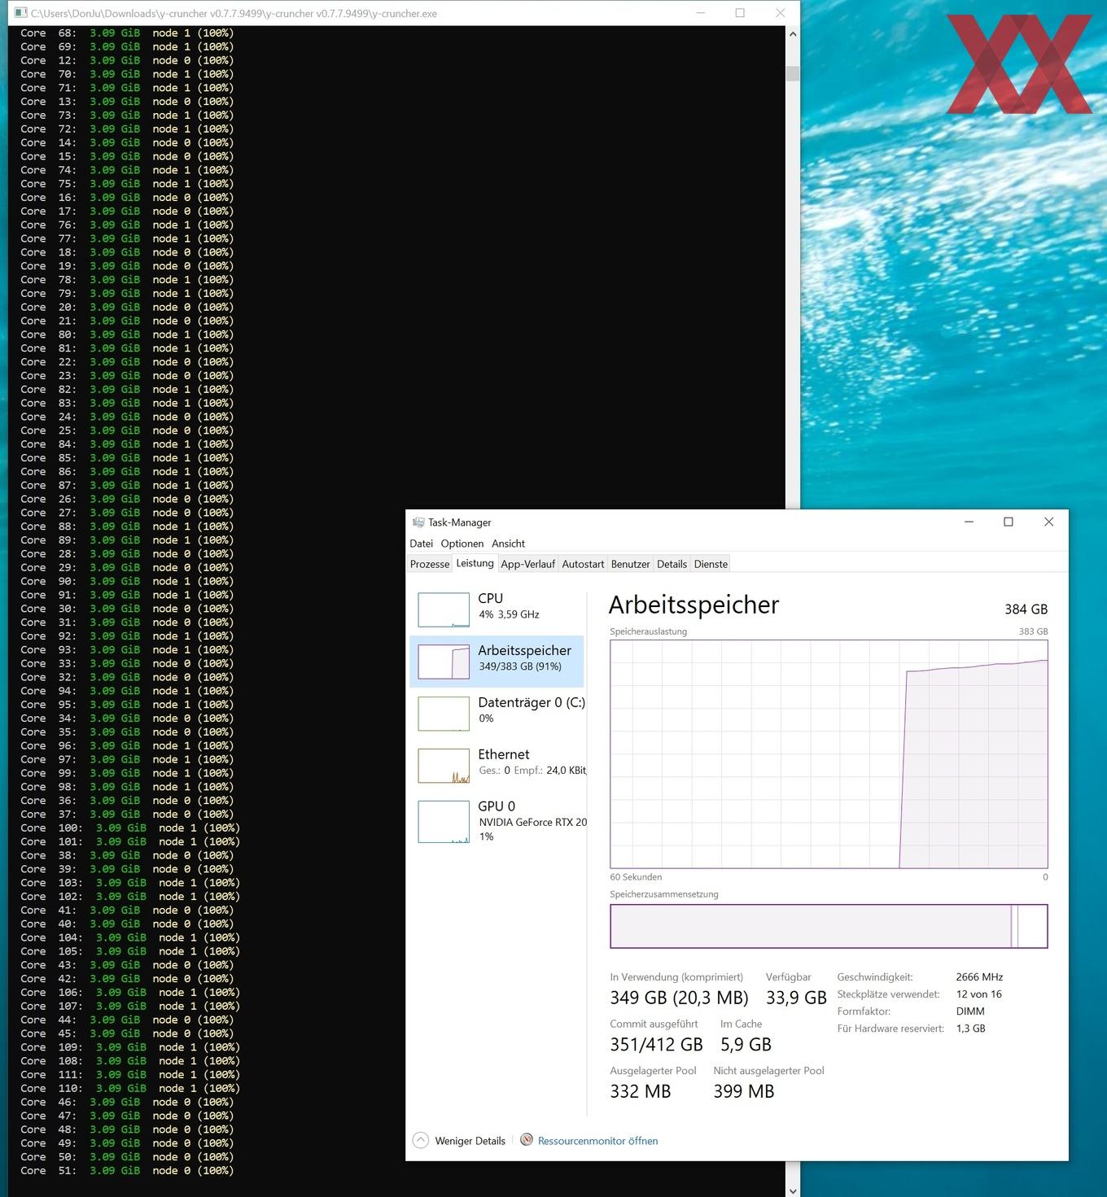Click the Core 100 line in console

click(x=130, y=828)
